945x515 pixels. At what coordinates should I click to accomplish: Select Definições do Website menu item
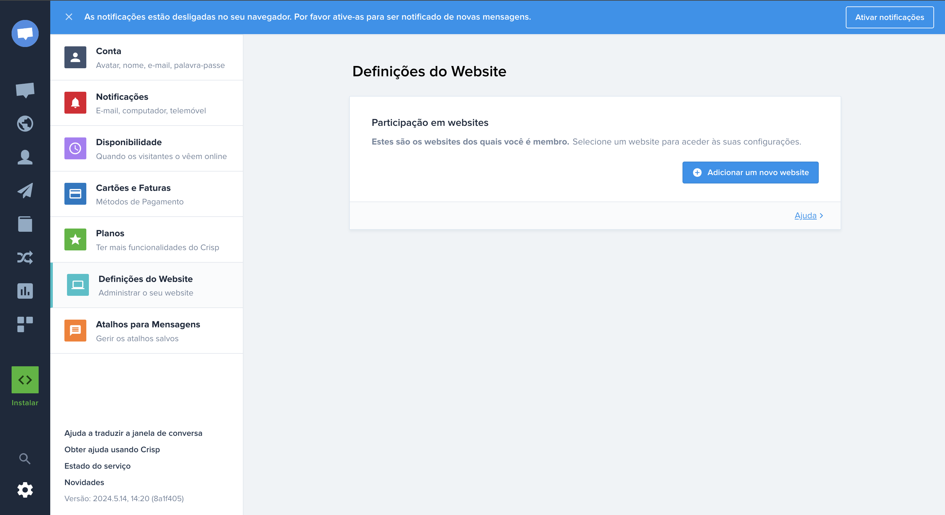[146, 285]
